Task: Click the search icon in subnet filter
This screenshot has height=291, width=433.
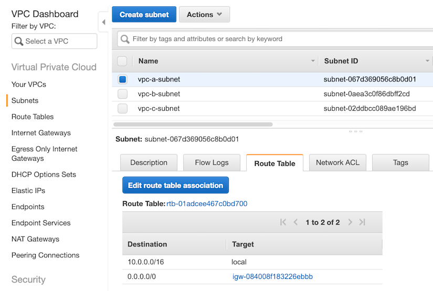Action: (x=125, y=39)
